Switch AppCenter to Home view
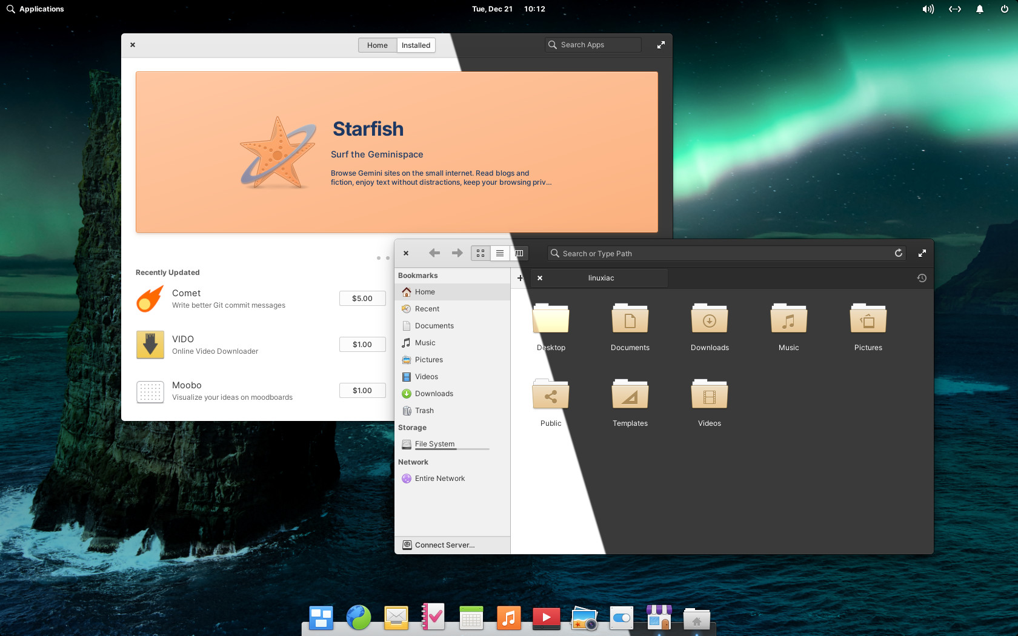The image size is (1018, 636). pyautogui.click(x=378, y=45)
